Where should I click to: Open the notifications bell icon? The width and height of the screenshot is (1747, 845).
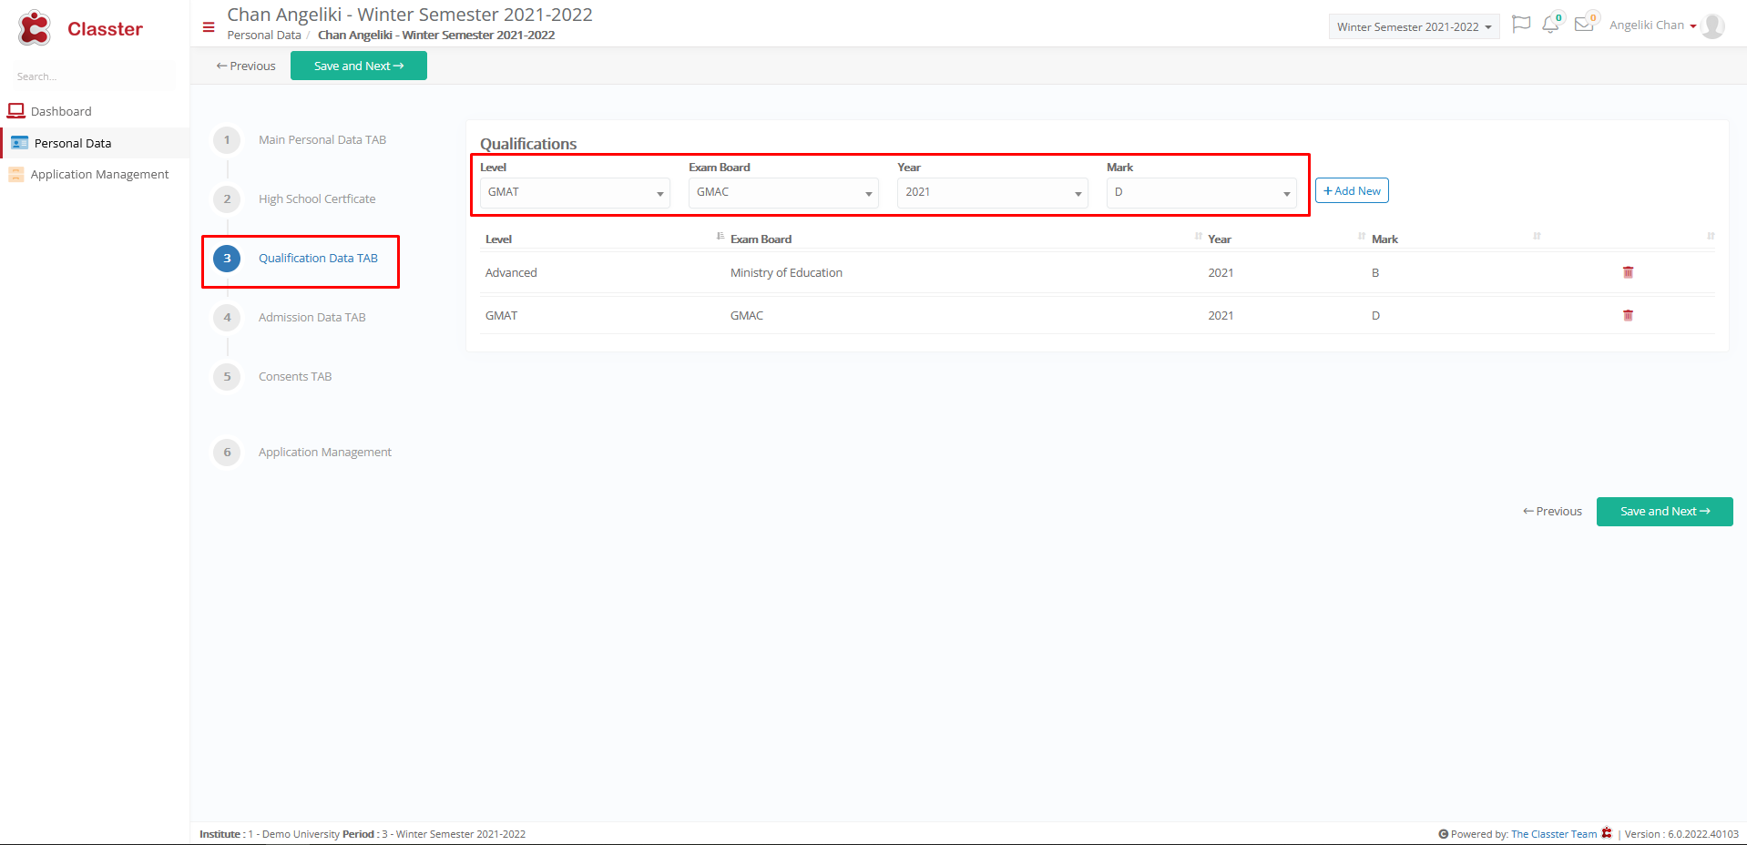[x=1550, y=25]
